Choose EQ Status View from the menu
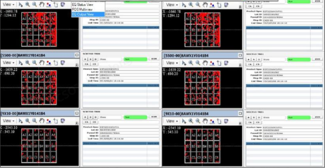Viewport: 325px width, 168px height. click(82, 4)
